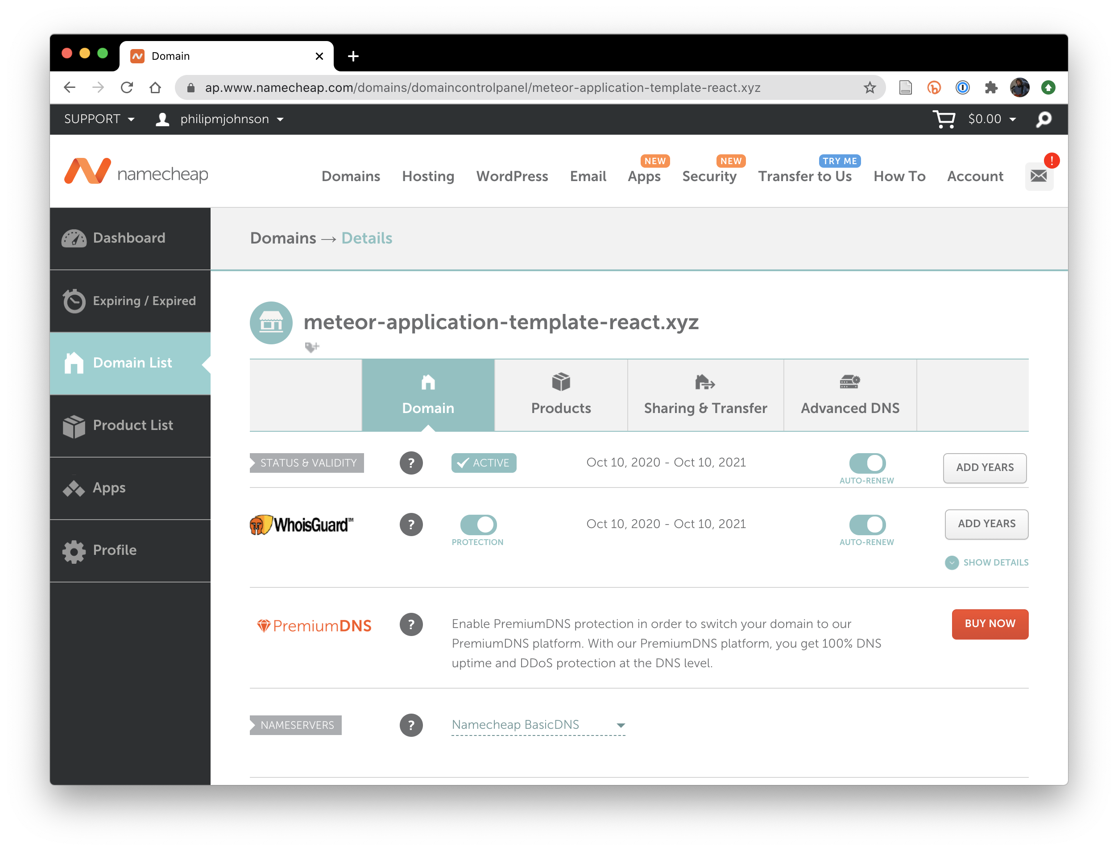Click the add tag icon below domain name
1118x851 pixels.
[x=311, y=347]
